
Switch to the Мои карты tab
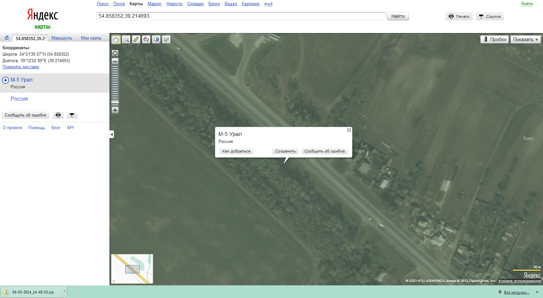[91, 38]
